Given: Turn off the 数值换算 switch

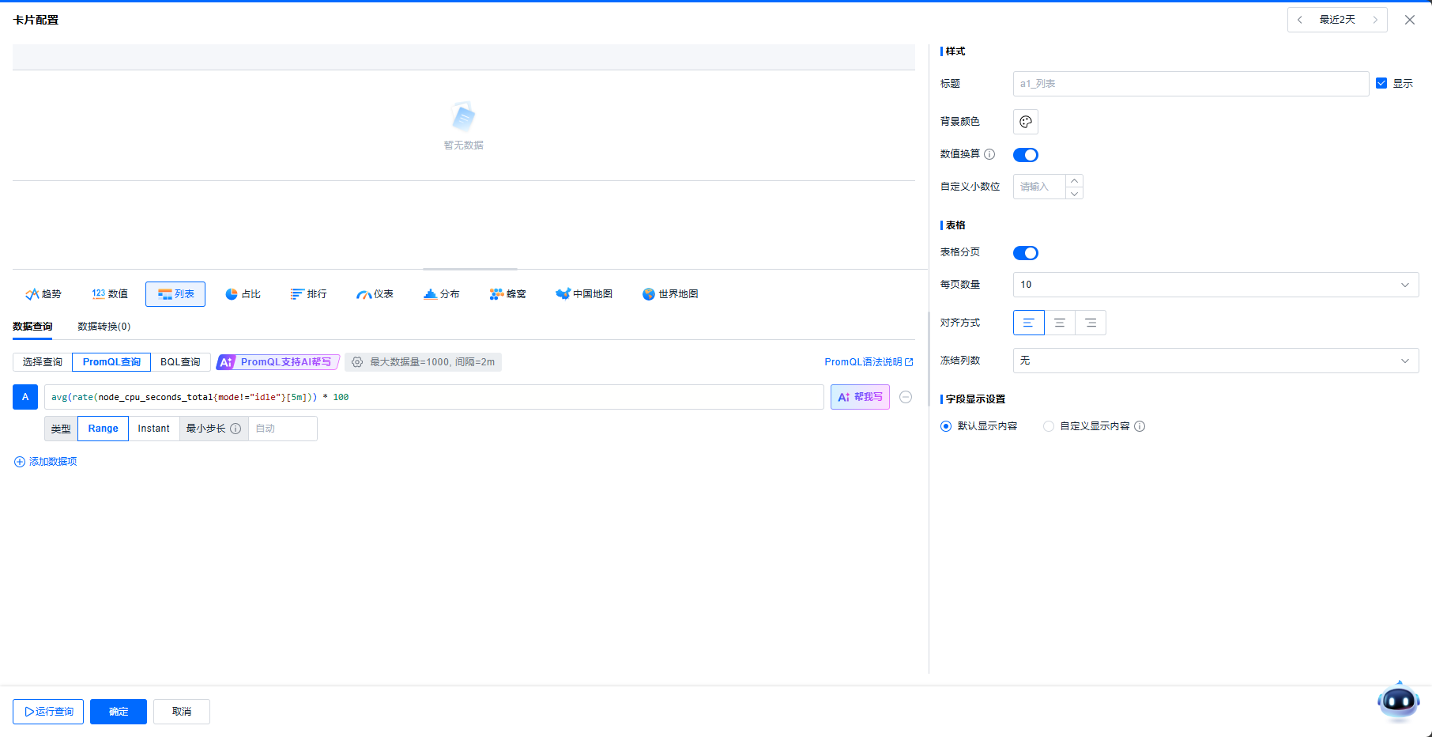Looking at the screenshot, I should click(1025, 155).
